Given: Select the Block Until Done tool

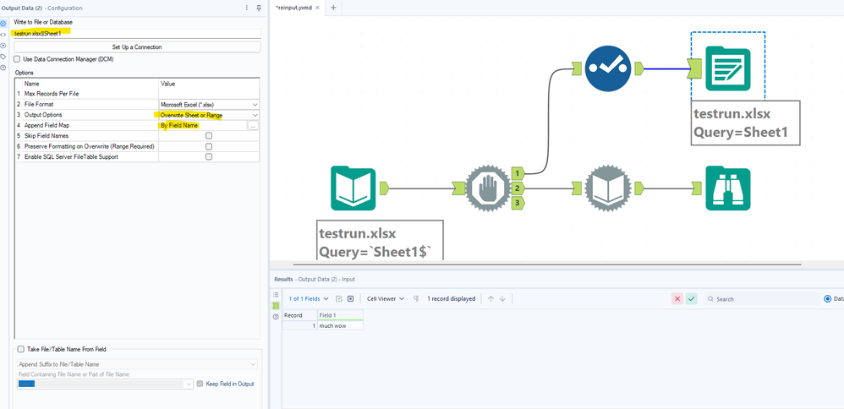Looking at the screenshot, I should 488,188.
